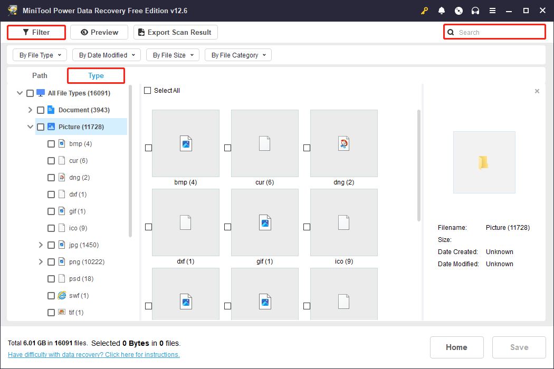
Task: Open the By Date Modified dropdown
Action: coord(106,55)
